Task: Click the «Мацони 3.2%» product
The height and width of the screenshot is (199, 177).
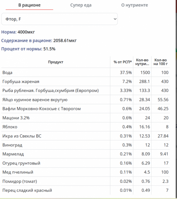Action: (x=16, y=118)
